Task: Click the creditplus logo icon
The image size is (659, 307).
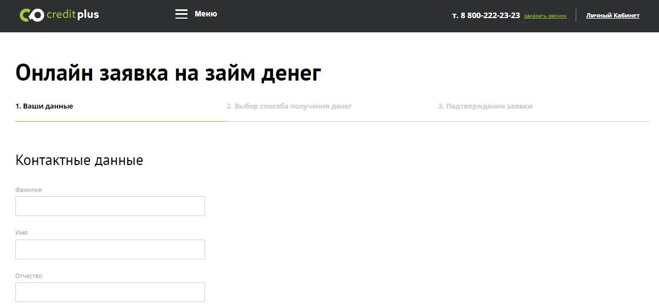Action: [31, 15]
